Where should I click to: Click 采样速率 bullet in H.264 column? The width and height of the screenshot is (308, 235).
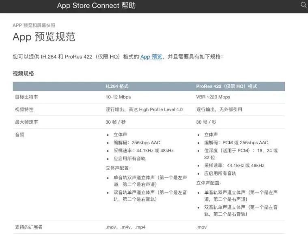pos(144,151)
